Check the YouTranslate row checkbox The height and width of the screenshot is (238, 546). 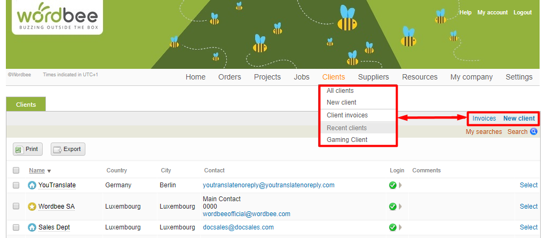click(x=16, y=185)
